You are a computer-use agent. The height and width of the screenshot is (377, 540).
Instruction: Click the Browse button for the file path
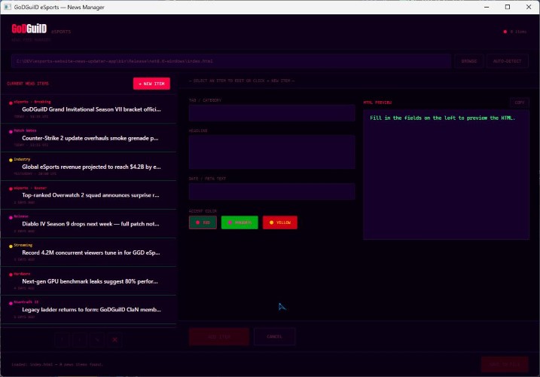click(468, 61)
